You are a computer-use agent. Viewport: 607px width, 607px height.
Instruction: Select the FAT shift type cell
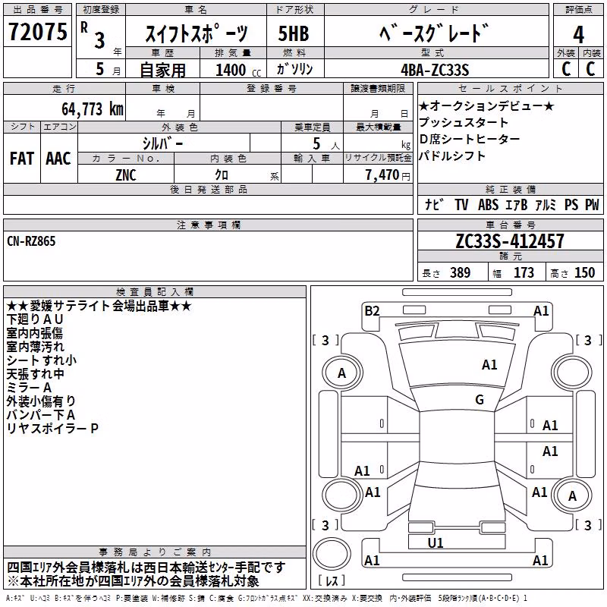coord(22,159)
